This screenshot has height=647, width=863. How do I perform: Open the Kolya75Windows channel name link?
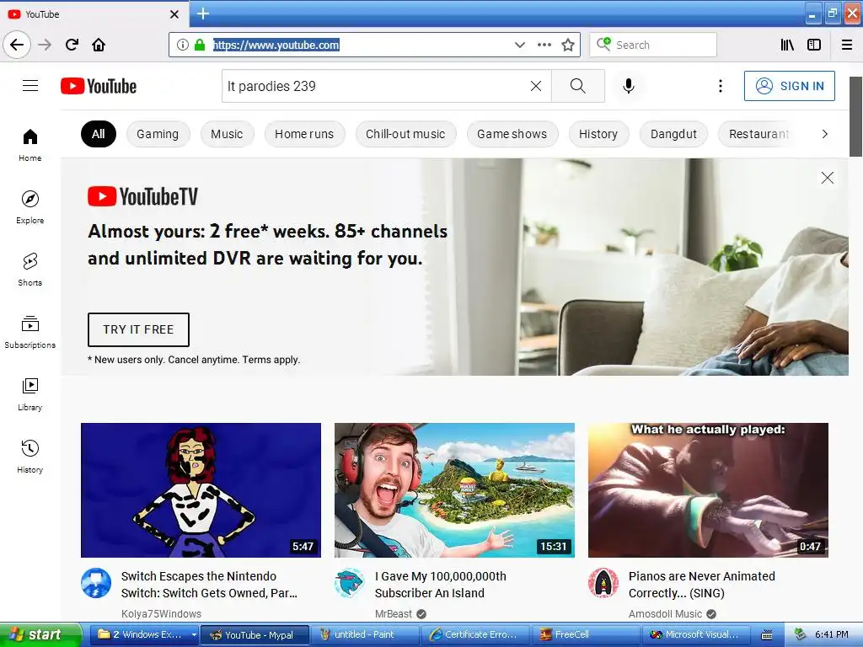pyautogui.click(x=161, y=614)
